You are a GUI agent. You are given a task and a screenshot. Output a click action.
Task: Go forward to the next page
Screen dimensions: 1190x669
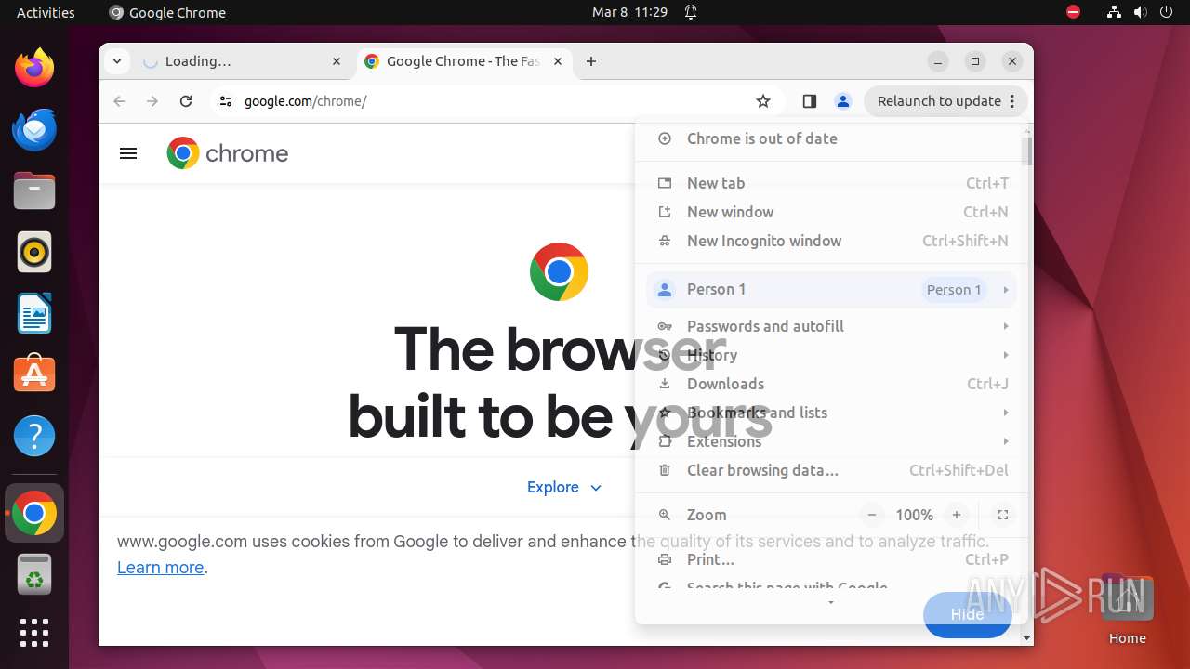coord(152,101)
